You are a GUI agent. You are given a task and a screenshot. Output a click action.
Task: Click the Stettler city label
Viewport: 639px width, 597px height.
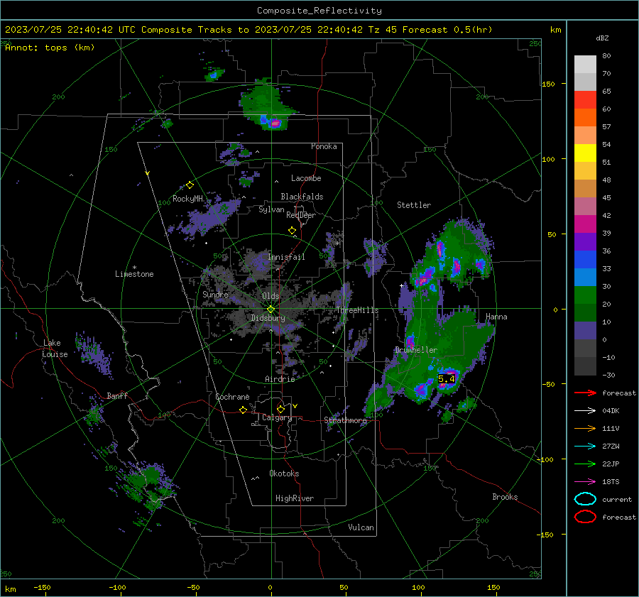[414, 204]
